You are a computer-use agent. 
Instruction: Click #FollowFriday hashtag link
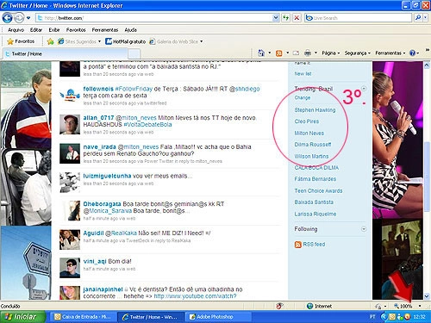(134, 89)
